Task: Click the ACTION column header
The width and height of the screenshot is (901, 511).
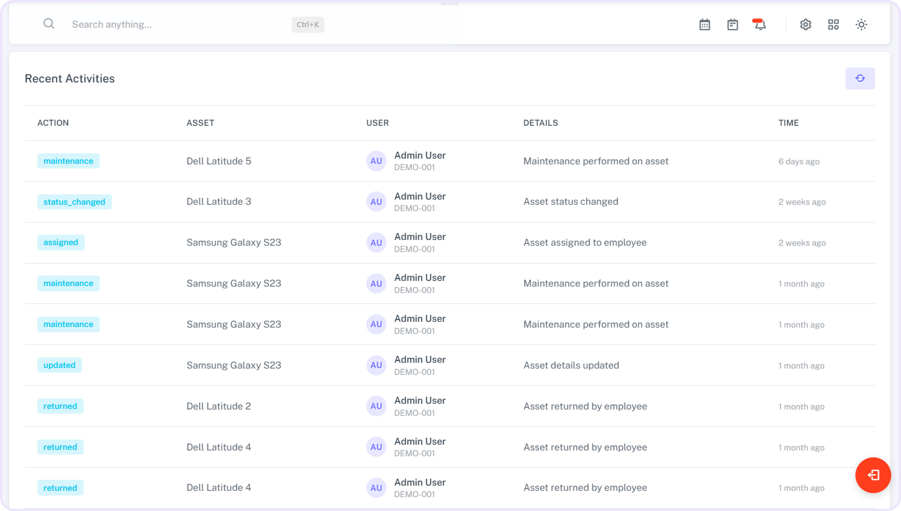Action: (53, 123)
